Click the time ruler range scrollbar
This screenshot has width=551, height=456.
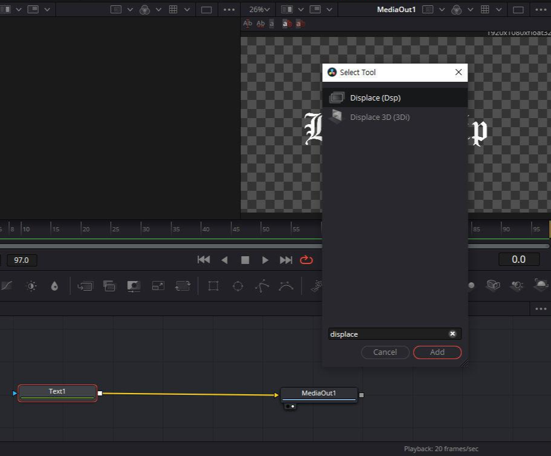pos(274,246)
